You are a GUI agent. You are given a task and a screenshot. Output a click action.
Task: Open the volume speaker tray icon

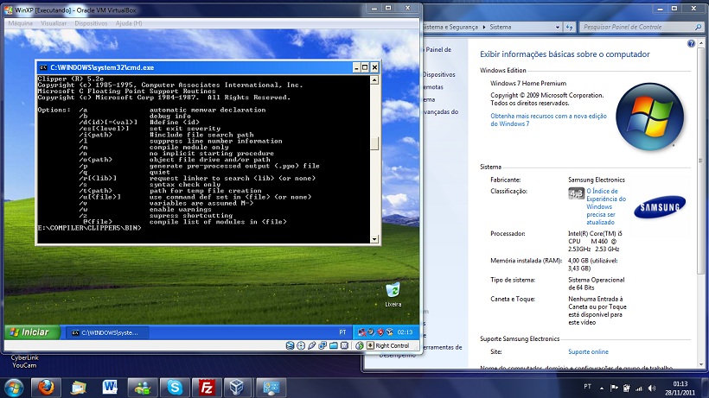[x=652, y=388]
